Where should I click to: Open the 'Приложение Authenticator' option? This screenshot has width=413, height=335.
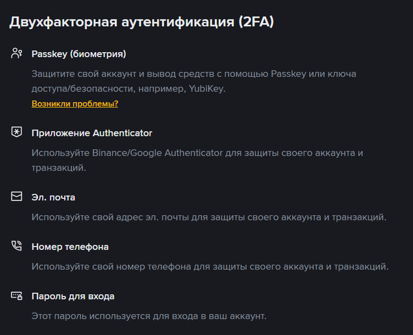92,133
